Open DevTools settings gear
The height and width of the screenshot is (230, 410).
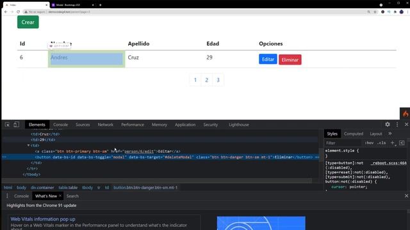point(388,125)
